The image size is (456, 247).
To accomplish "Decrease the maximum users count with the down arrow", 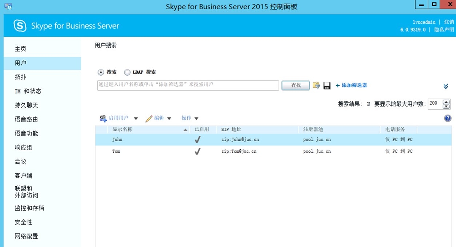I will (446, 106).
